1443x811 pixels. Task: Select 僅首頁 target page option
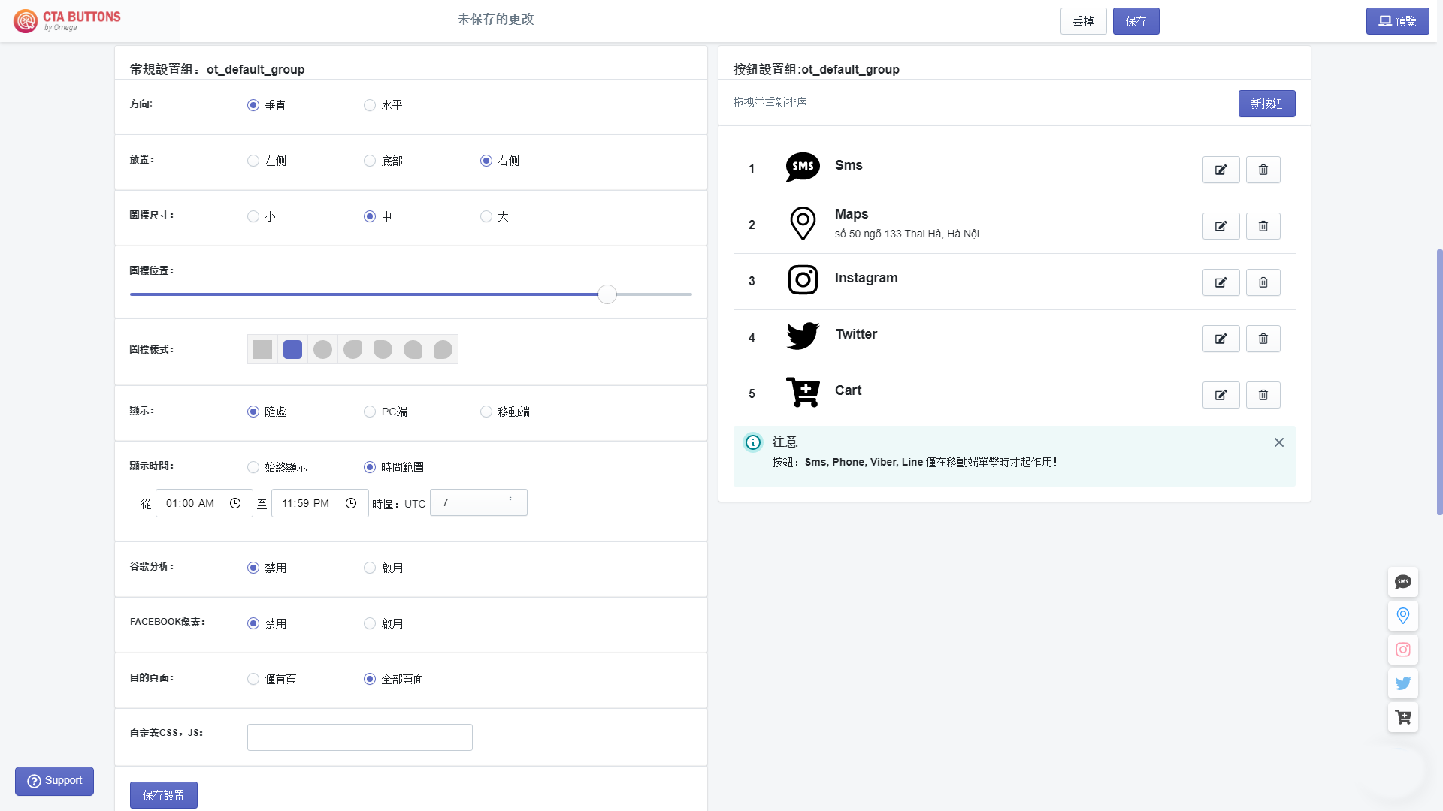pos(253,679)
